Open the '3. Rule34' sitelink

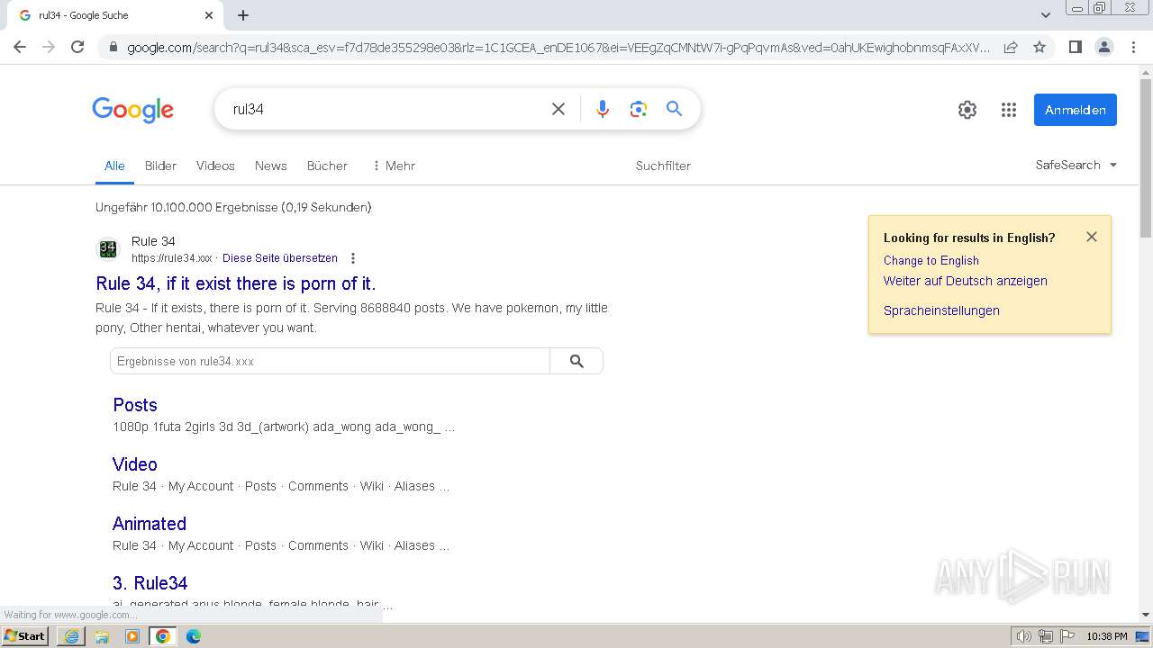pyautogui.click(x=150, y=583)
